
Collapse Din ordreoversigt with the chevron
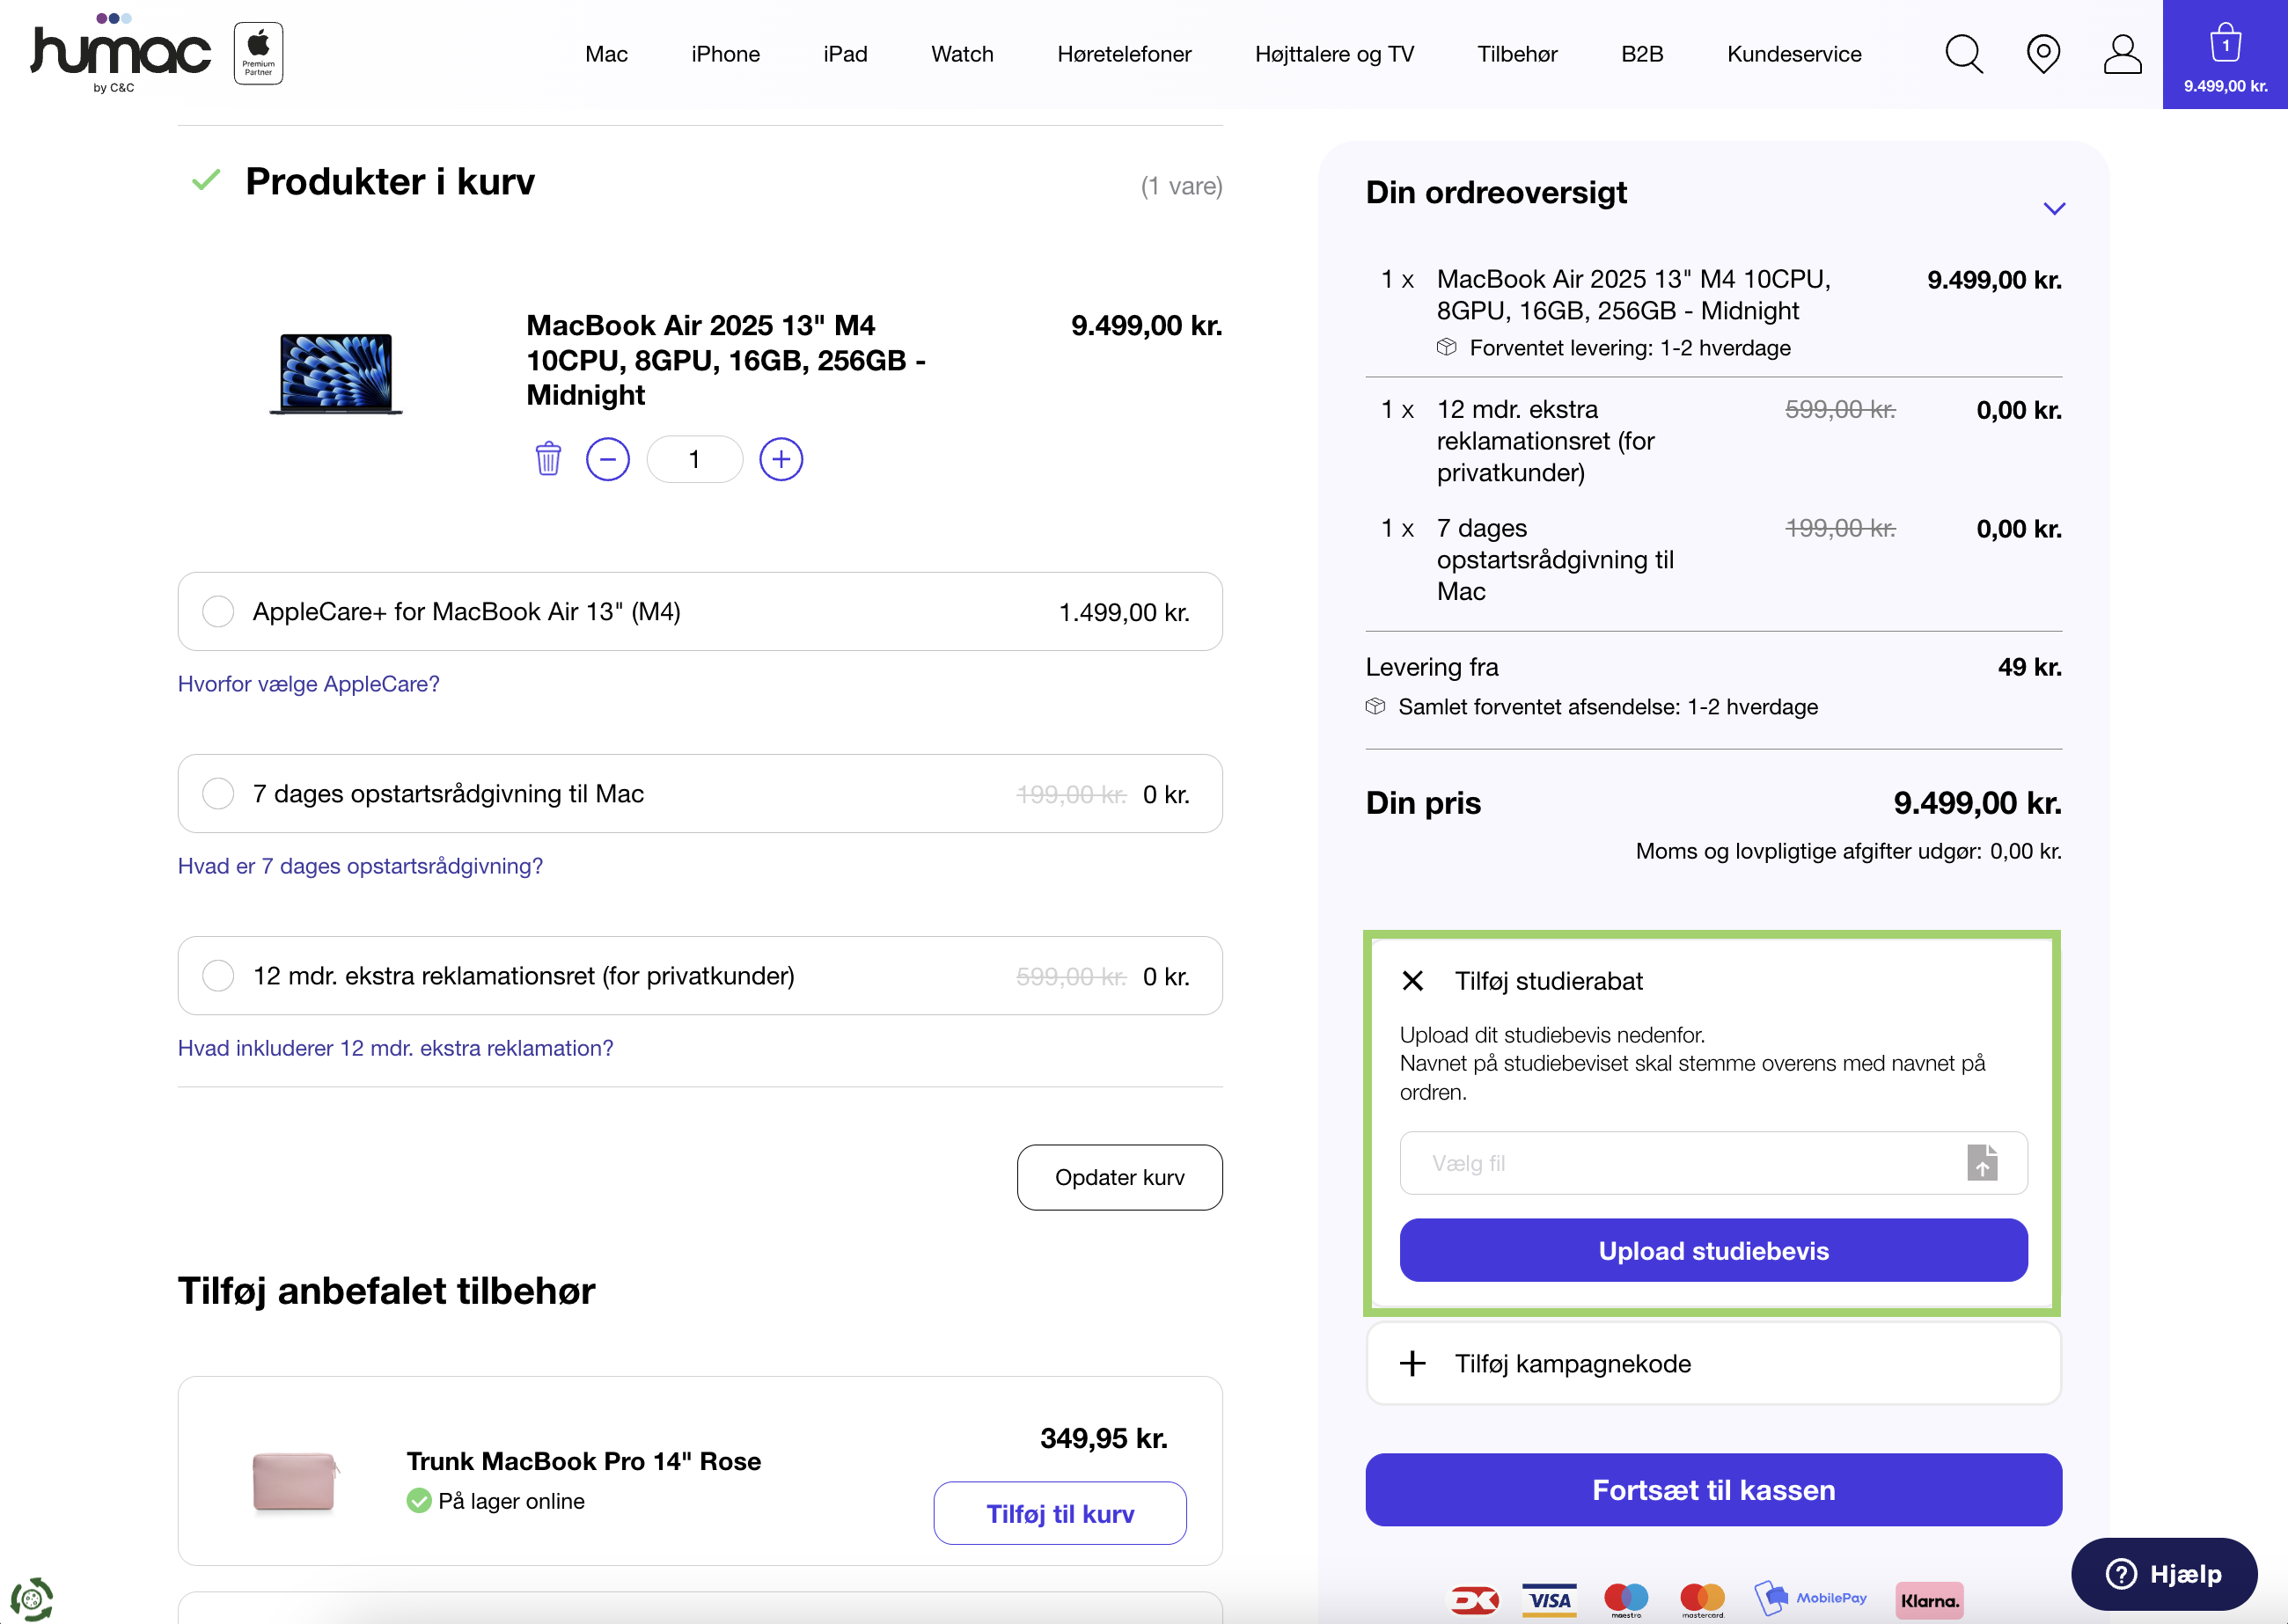pos(2054,208)
